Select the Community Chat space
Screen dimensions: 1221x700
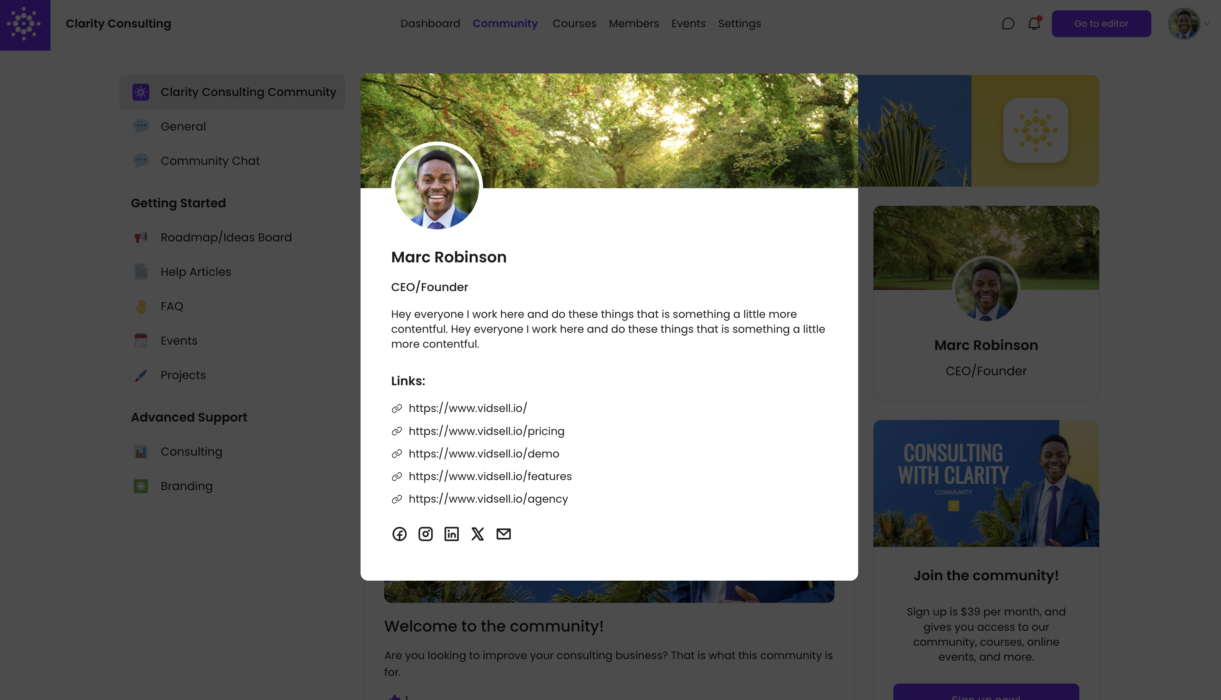(x=210, y=161)
